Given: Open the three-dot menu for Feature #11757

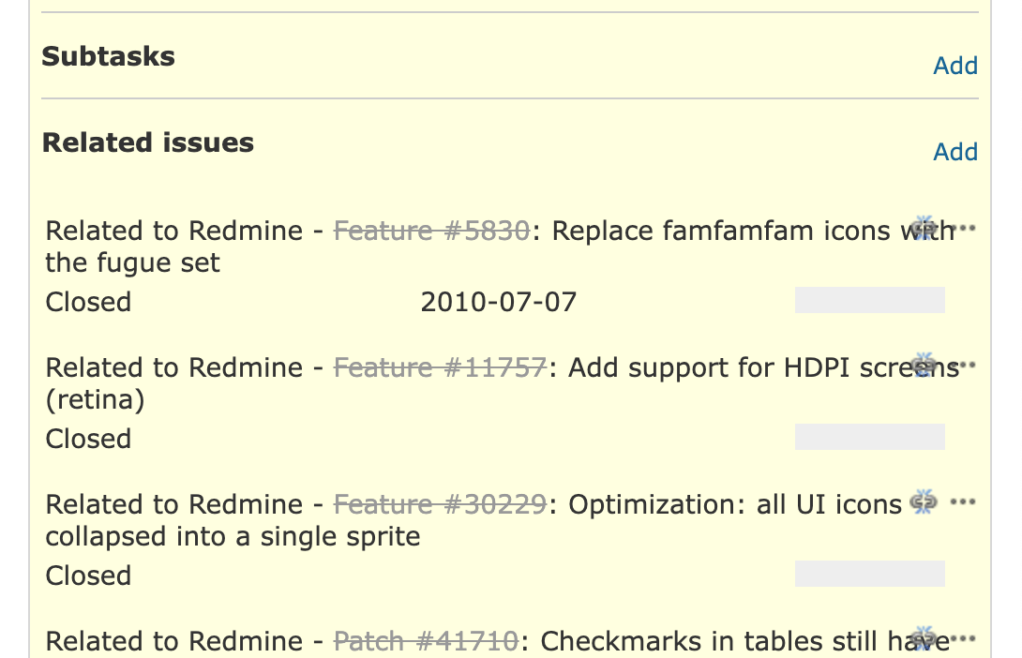Looking at the screenshot, I should tap(963, 365).
